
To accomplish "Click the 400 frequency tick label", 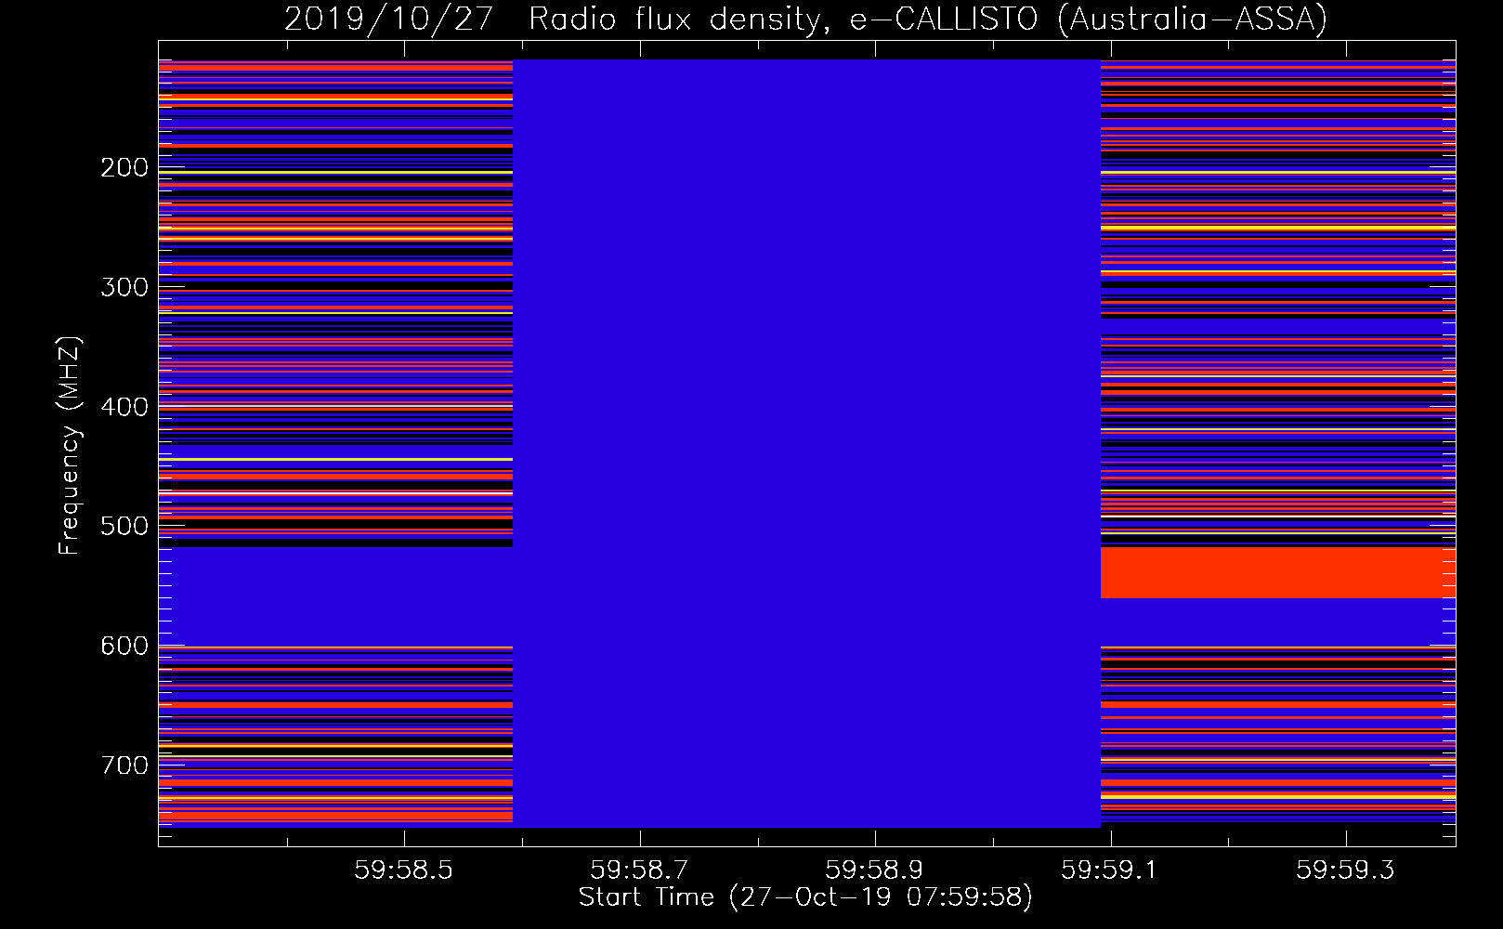I will tap(124, 407).
